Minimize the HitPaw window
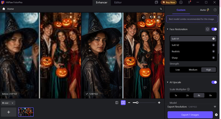The width and height of the screenshot is (221, 119). click(x=198, y=2)
